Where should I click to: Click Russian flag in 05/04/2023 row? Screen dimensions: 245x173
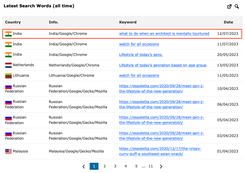[x=8, y=118]
